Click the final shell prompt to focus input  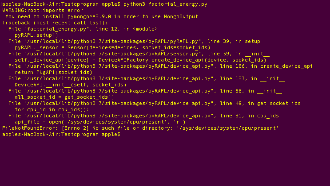click(x=61, y=134)
